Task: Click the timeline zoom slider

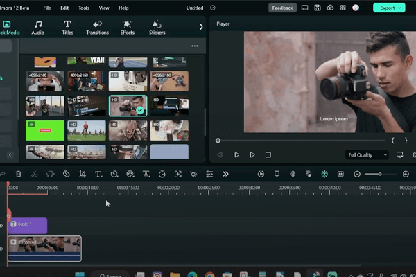Action: click(379, 174)
